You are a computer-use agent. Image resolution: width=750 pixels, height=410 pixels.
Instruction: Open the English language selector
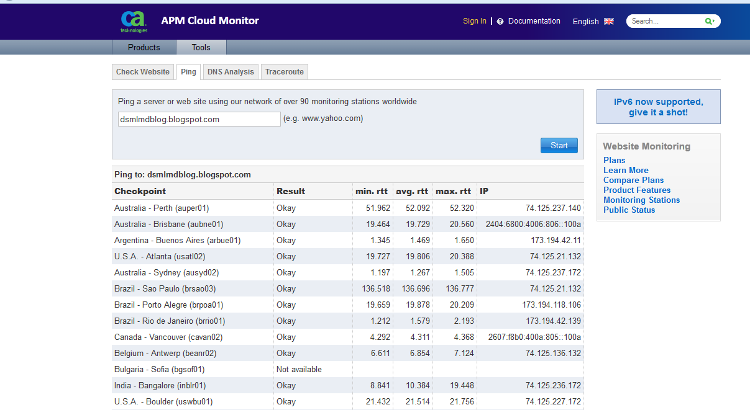click(x=586, y=21)
